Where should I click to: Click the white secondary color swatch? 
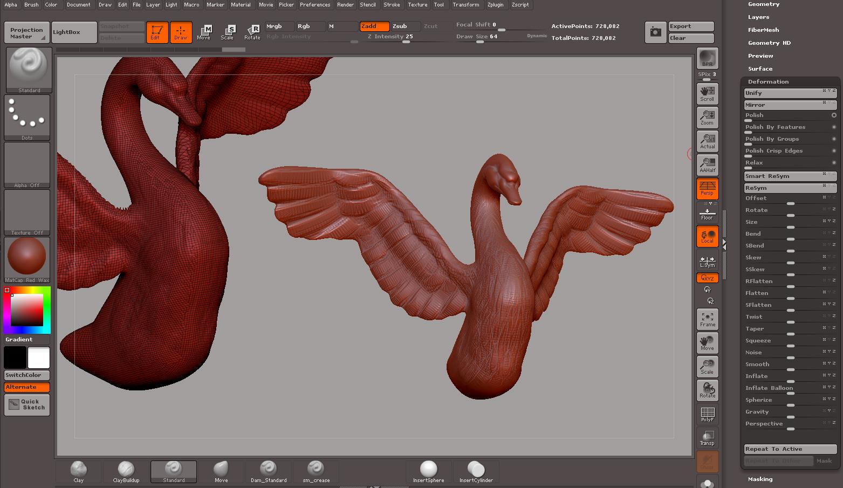click(x=39, y=358)
